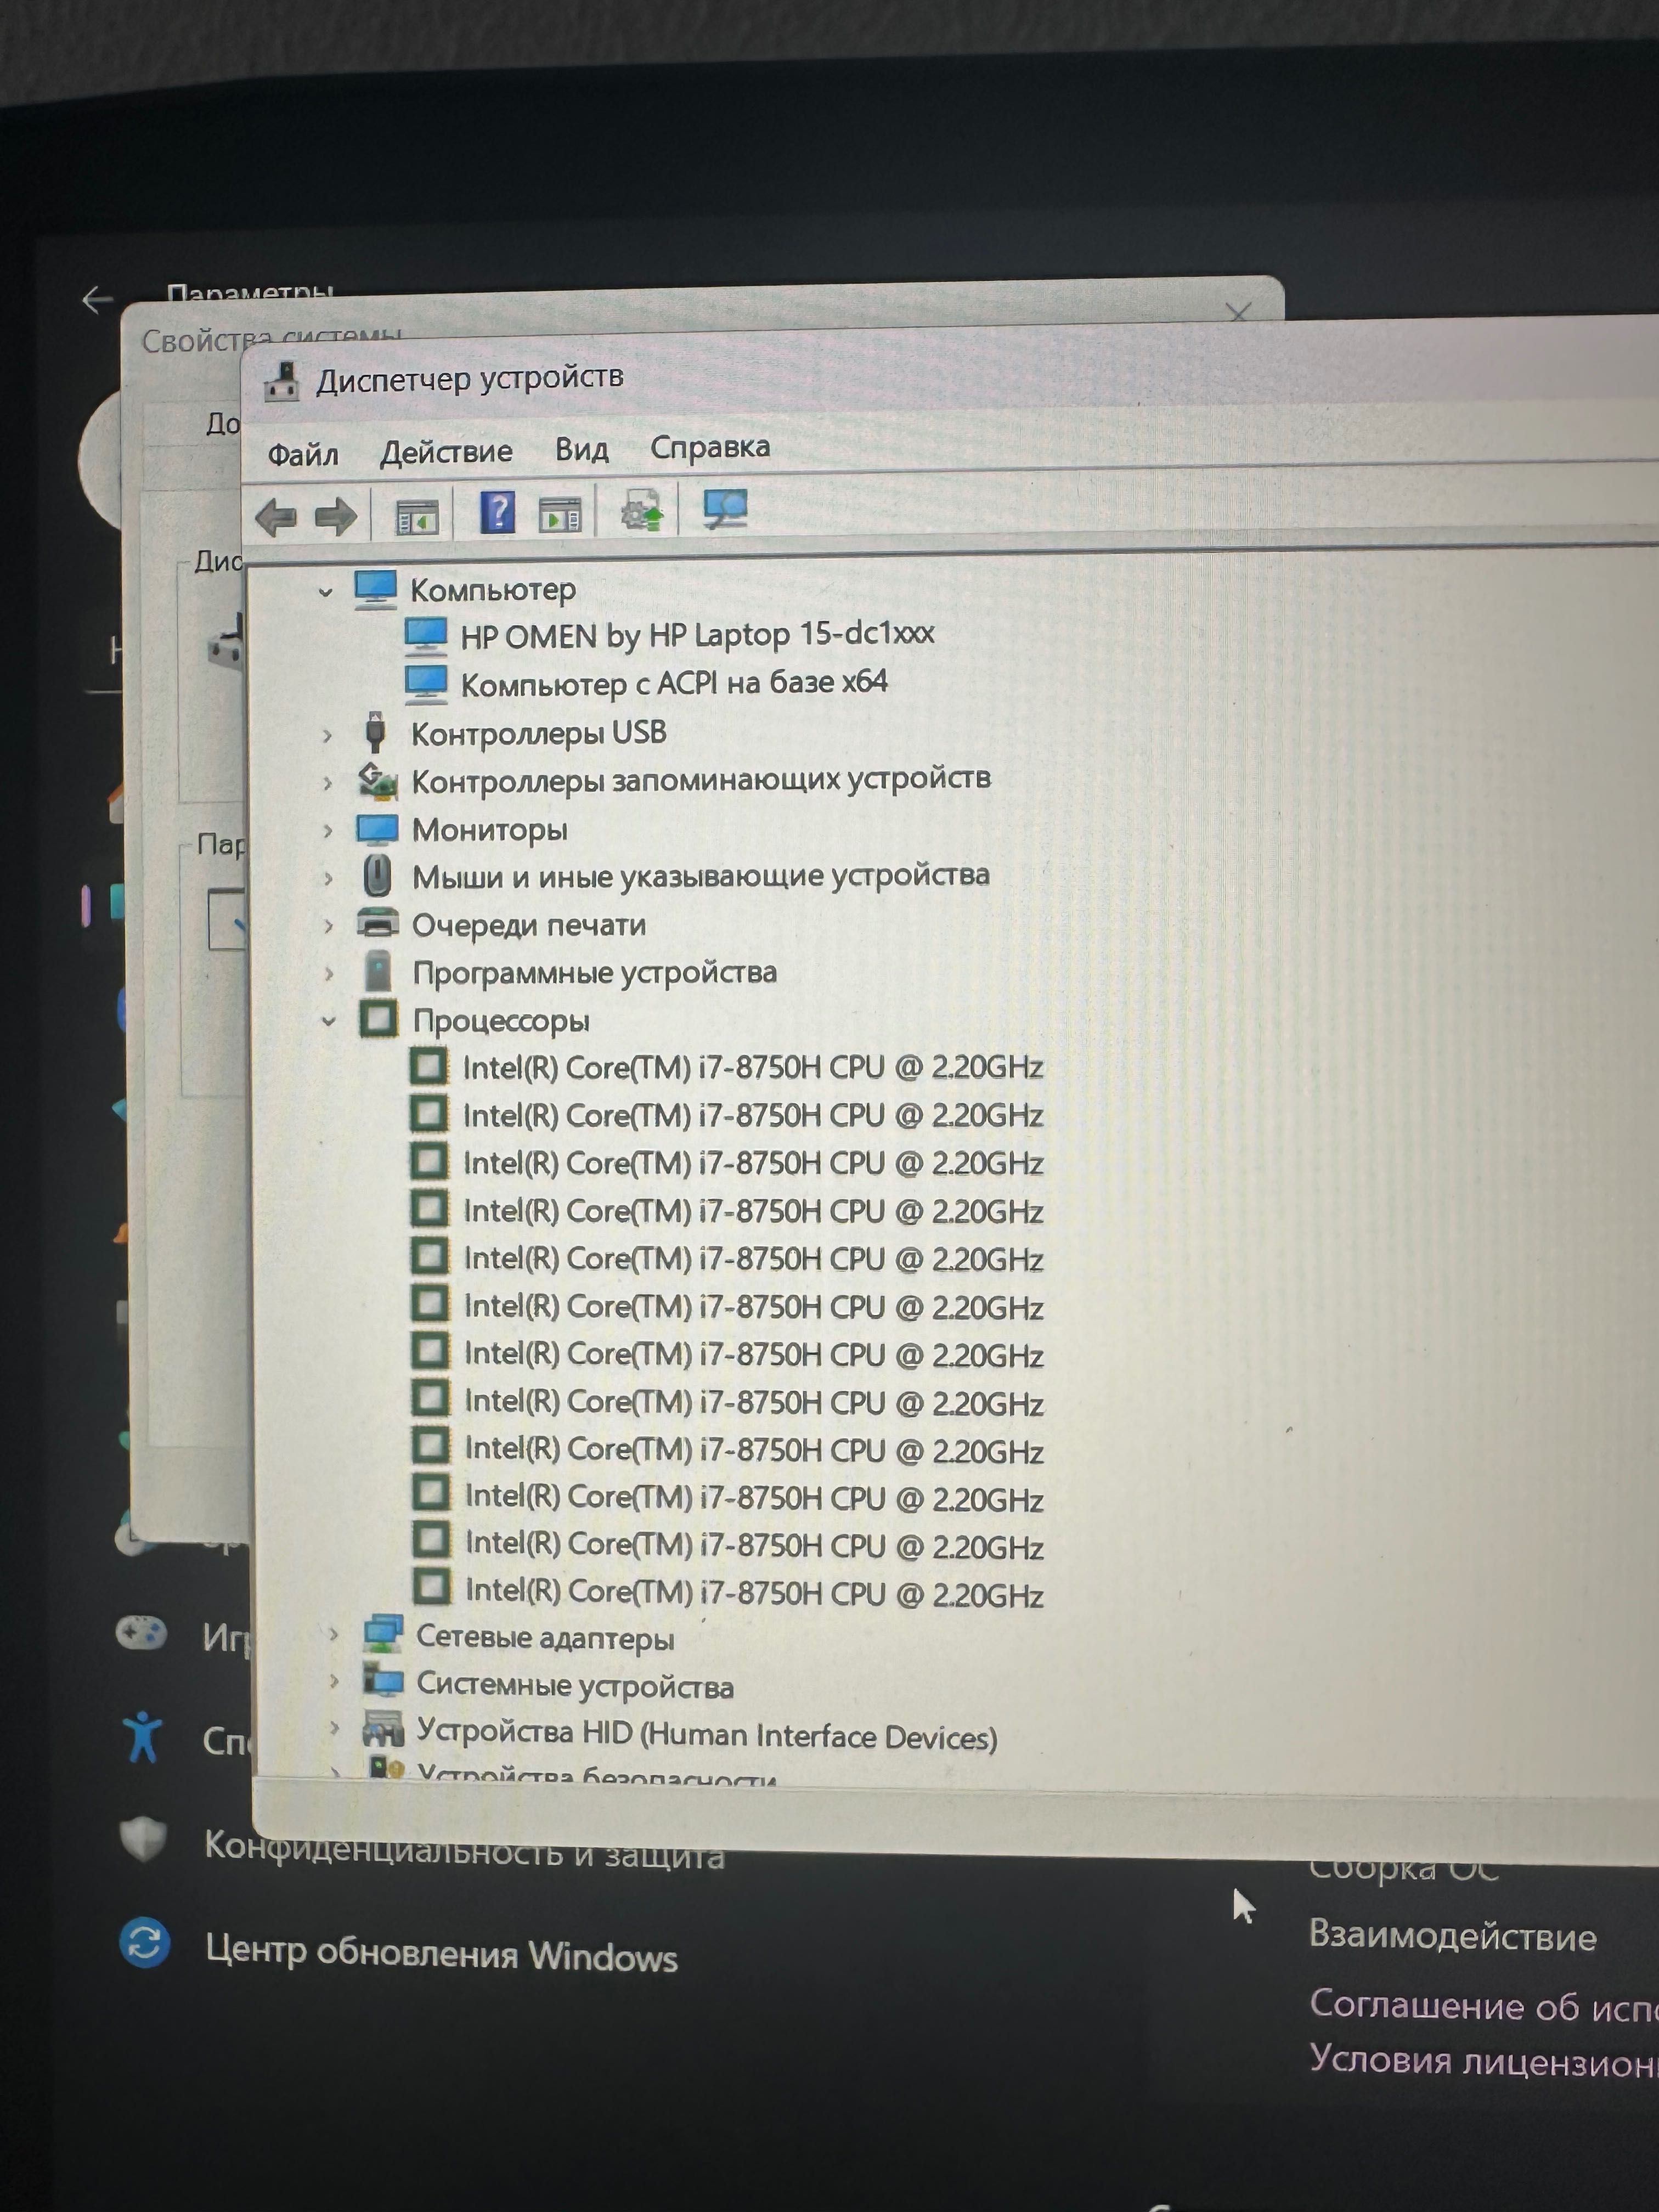This screenshot has width=1659, height=2212.
Task: Select the first i7-8750H processor entry
Action: tap(753, 1068)
